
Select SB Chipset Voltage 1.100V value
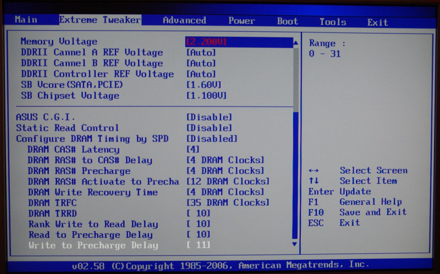(x=207, y=96)
